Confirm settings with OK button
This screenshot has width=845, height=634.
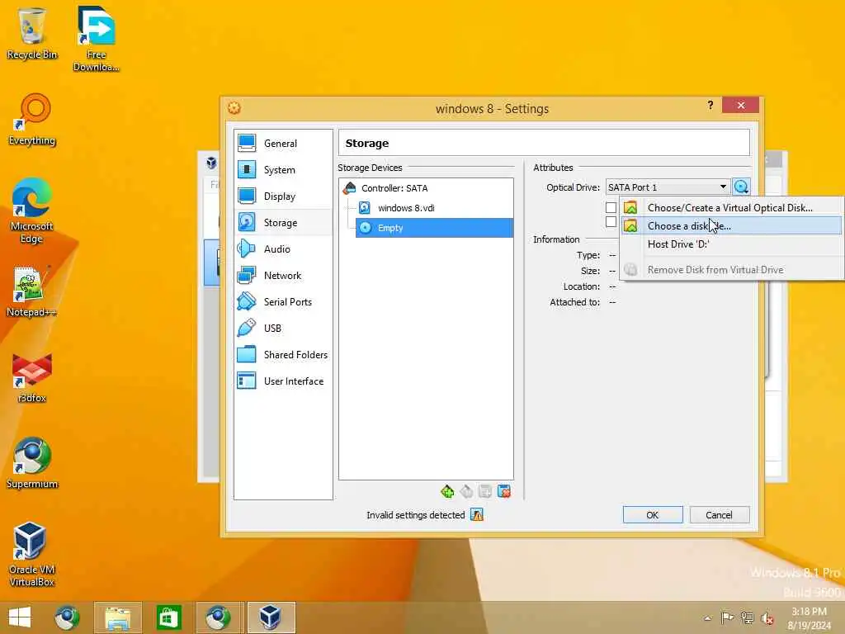(x=653, y=515)
